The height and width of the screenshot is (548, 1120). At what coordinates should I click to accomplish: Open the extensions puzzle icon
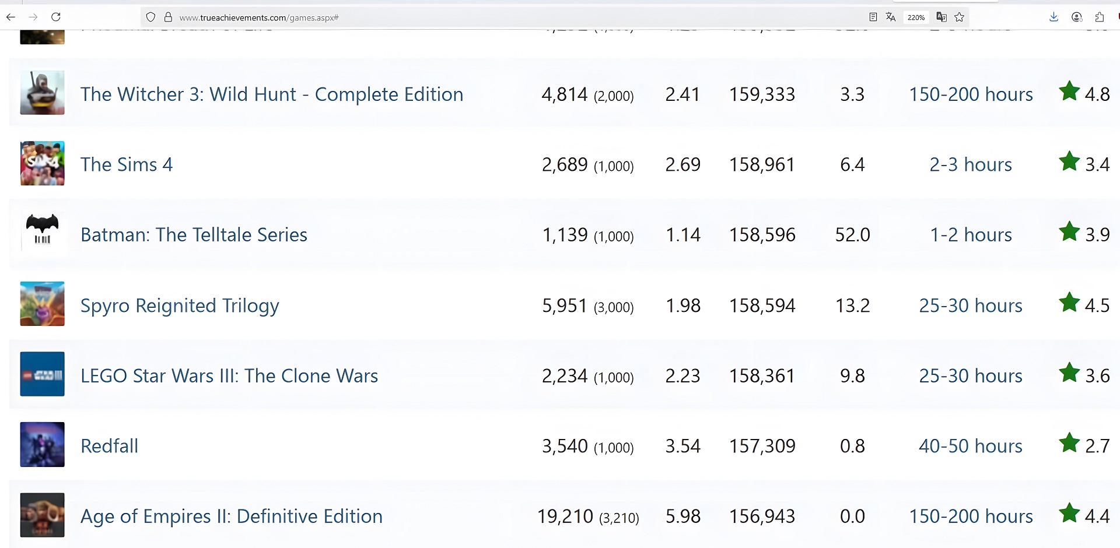1100,17
